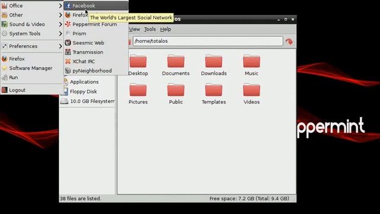Screen dimensions: 380x214
Task: Open the Pictures folder
Action: pos(138,94)
